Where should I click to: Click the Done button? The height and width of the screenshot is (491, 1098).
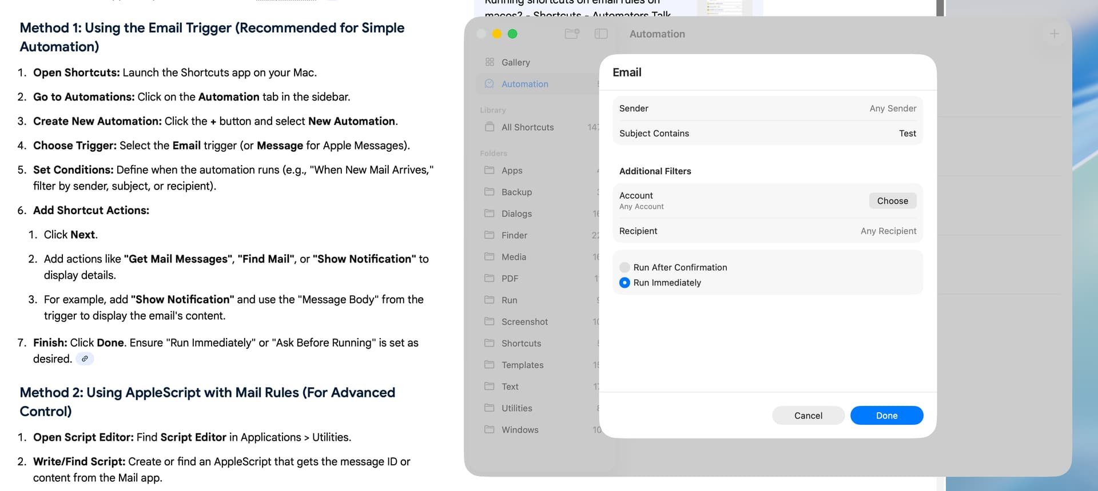pos(886,416)
